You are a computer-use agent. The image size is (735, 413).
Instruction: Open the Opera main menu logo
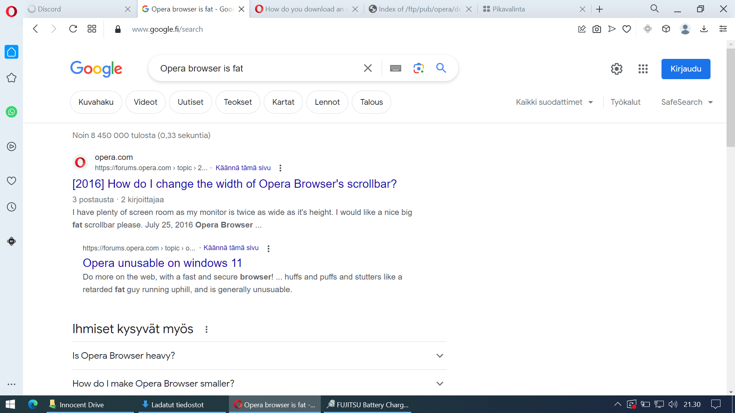click(11, 11)
